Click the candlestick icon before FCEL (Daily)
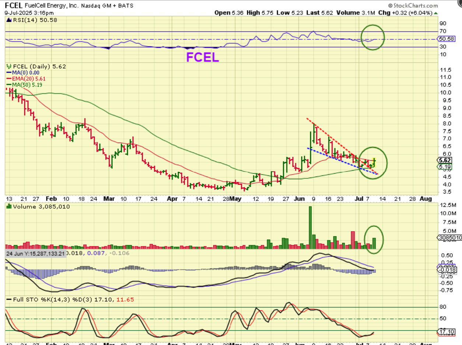The width and height of the screenshot is (462, 345). click(9, 66)
